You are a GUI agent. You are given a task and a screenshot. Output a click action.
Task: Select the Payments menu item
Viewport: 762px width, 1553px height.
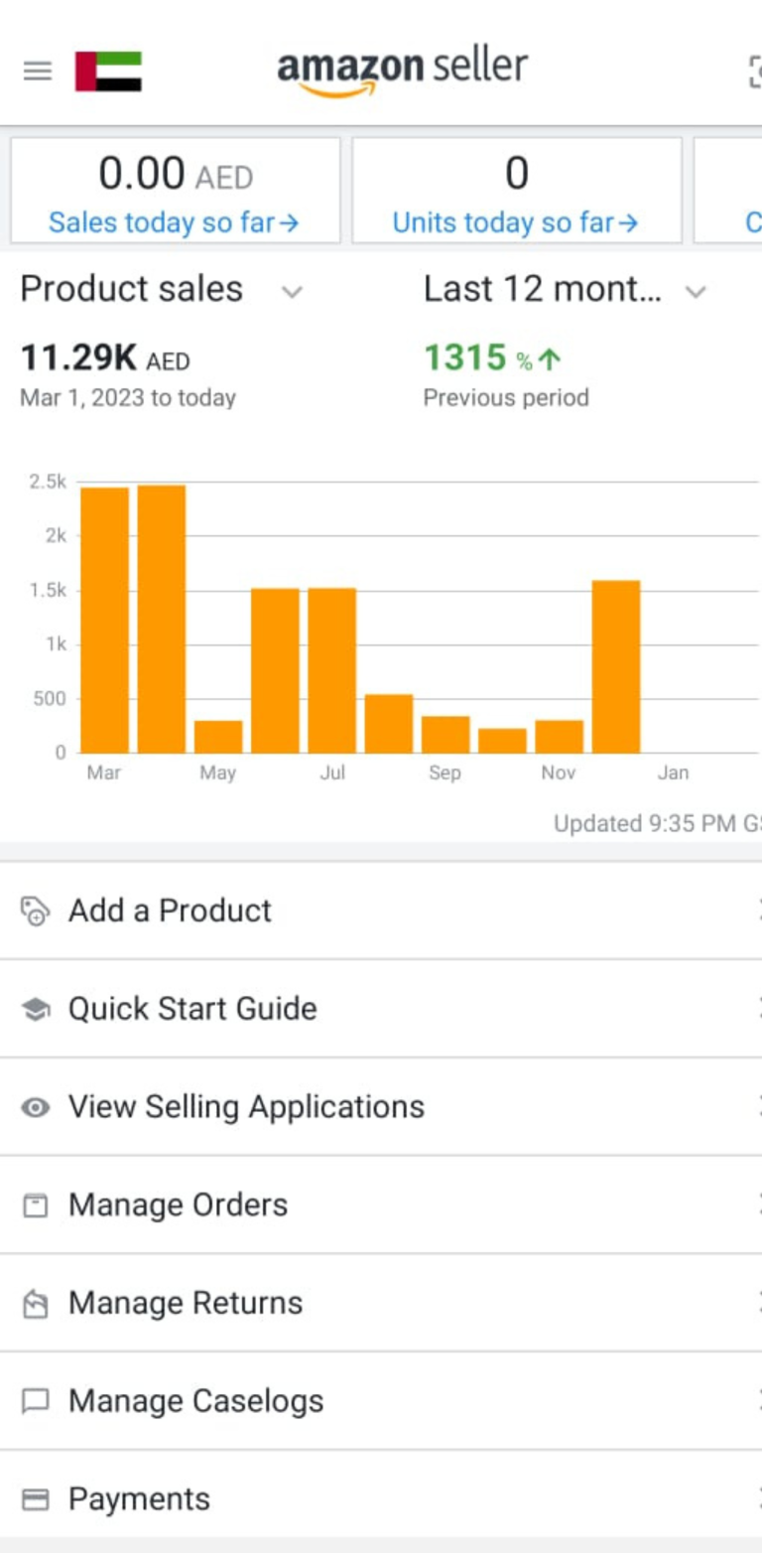(x=381, y=1499)
